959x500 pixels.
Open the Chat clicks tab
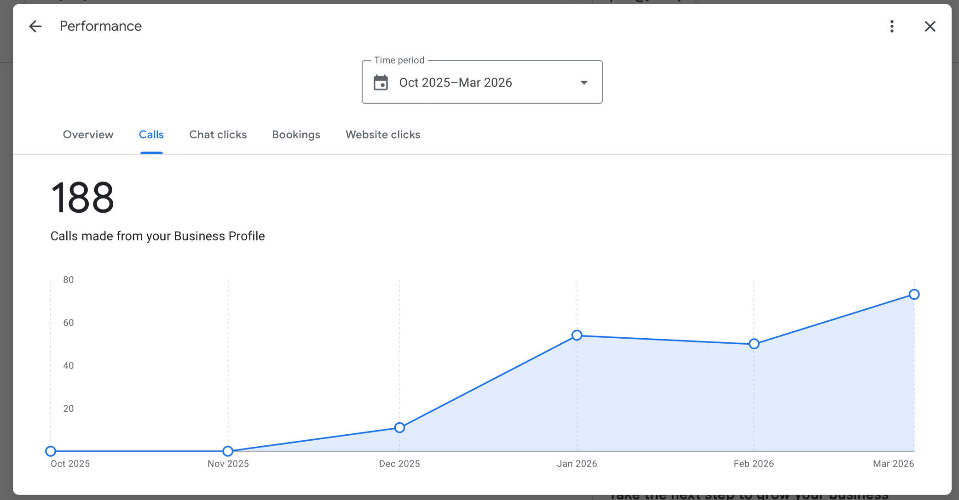[218, 135]
